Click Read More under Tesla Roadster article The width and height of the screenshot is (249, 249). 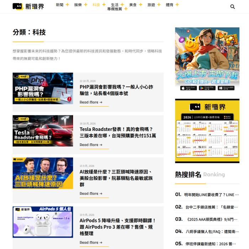[x=91, y=145]
